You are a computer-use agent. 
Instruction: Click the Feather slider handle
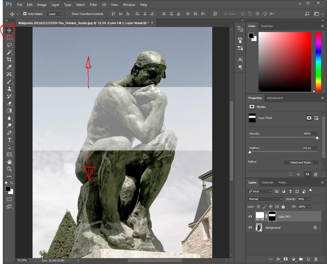(250, 152)
